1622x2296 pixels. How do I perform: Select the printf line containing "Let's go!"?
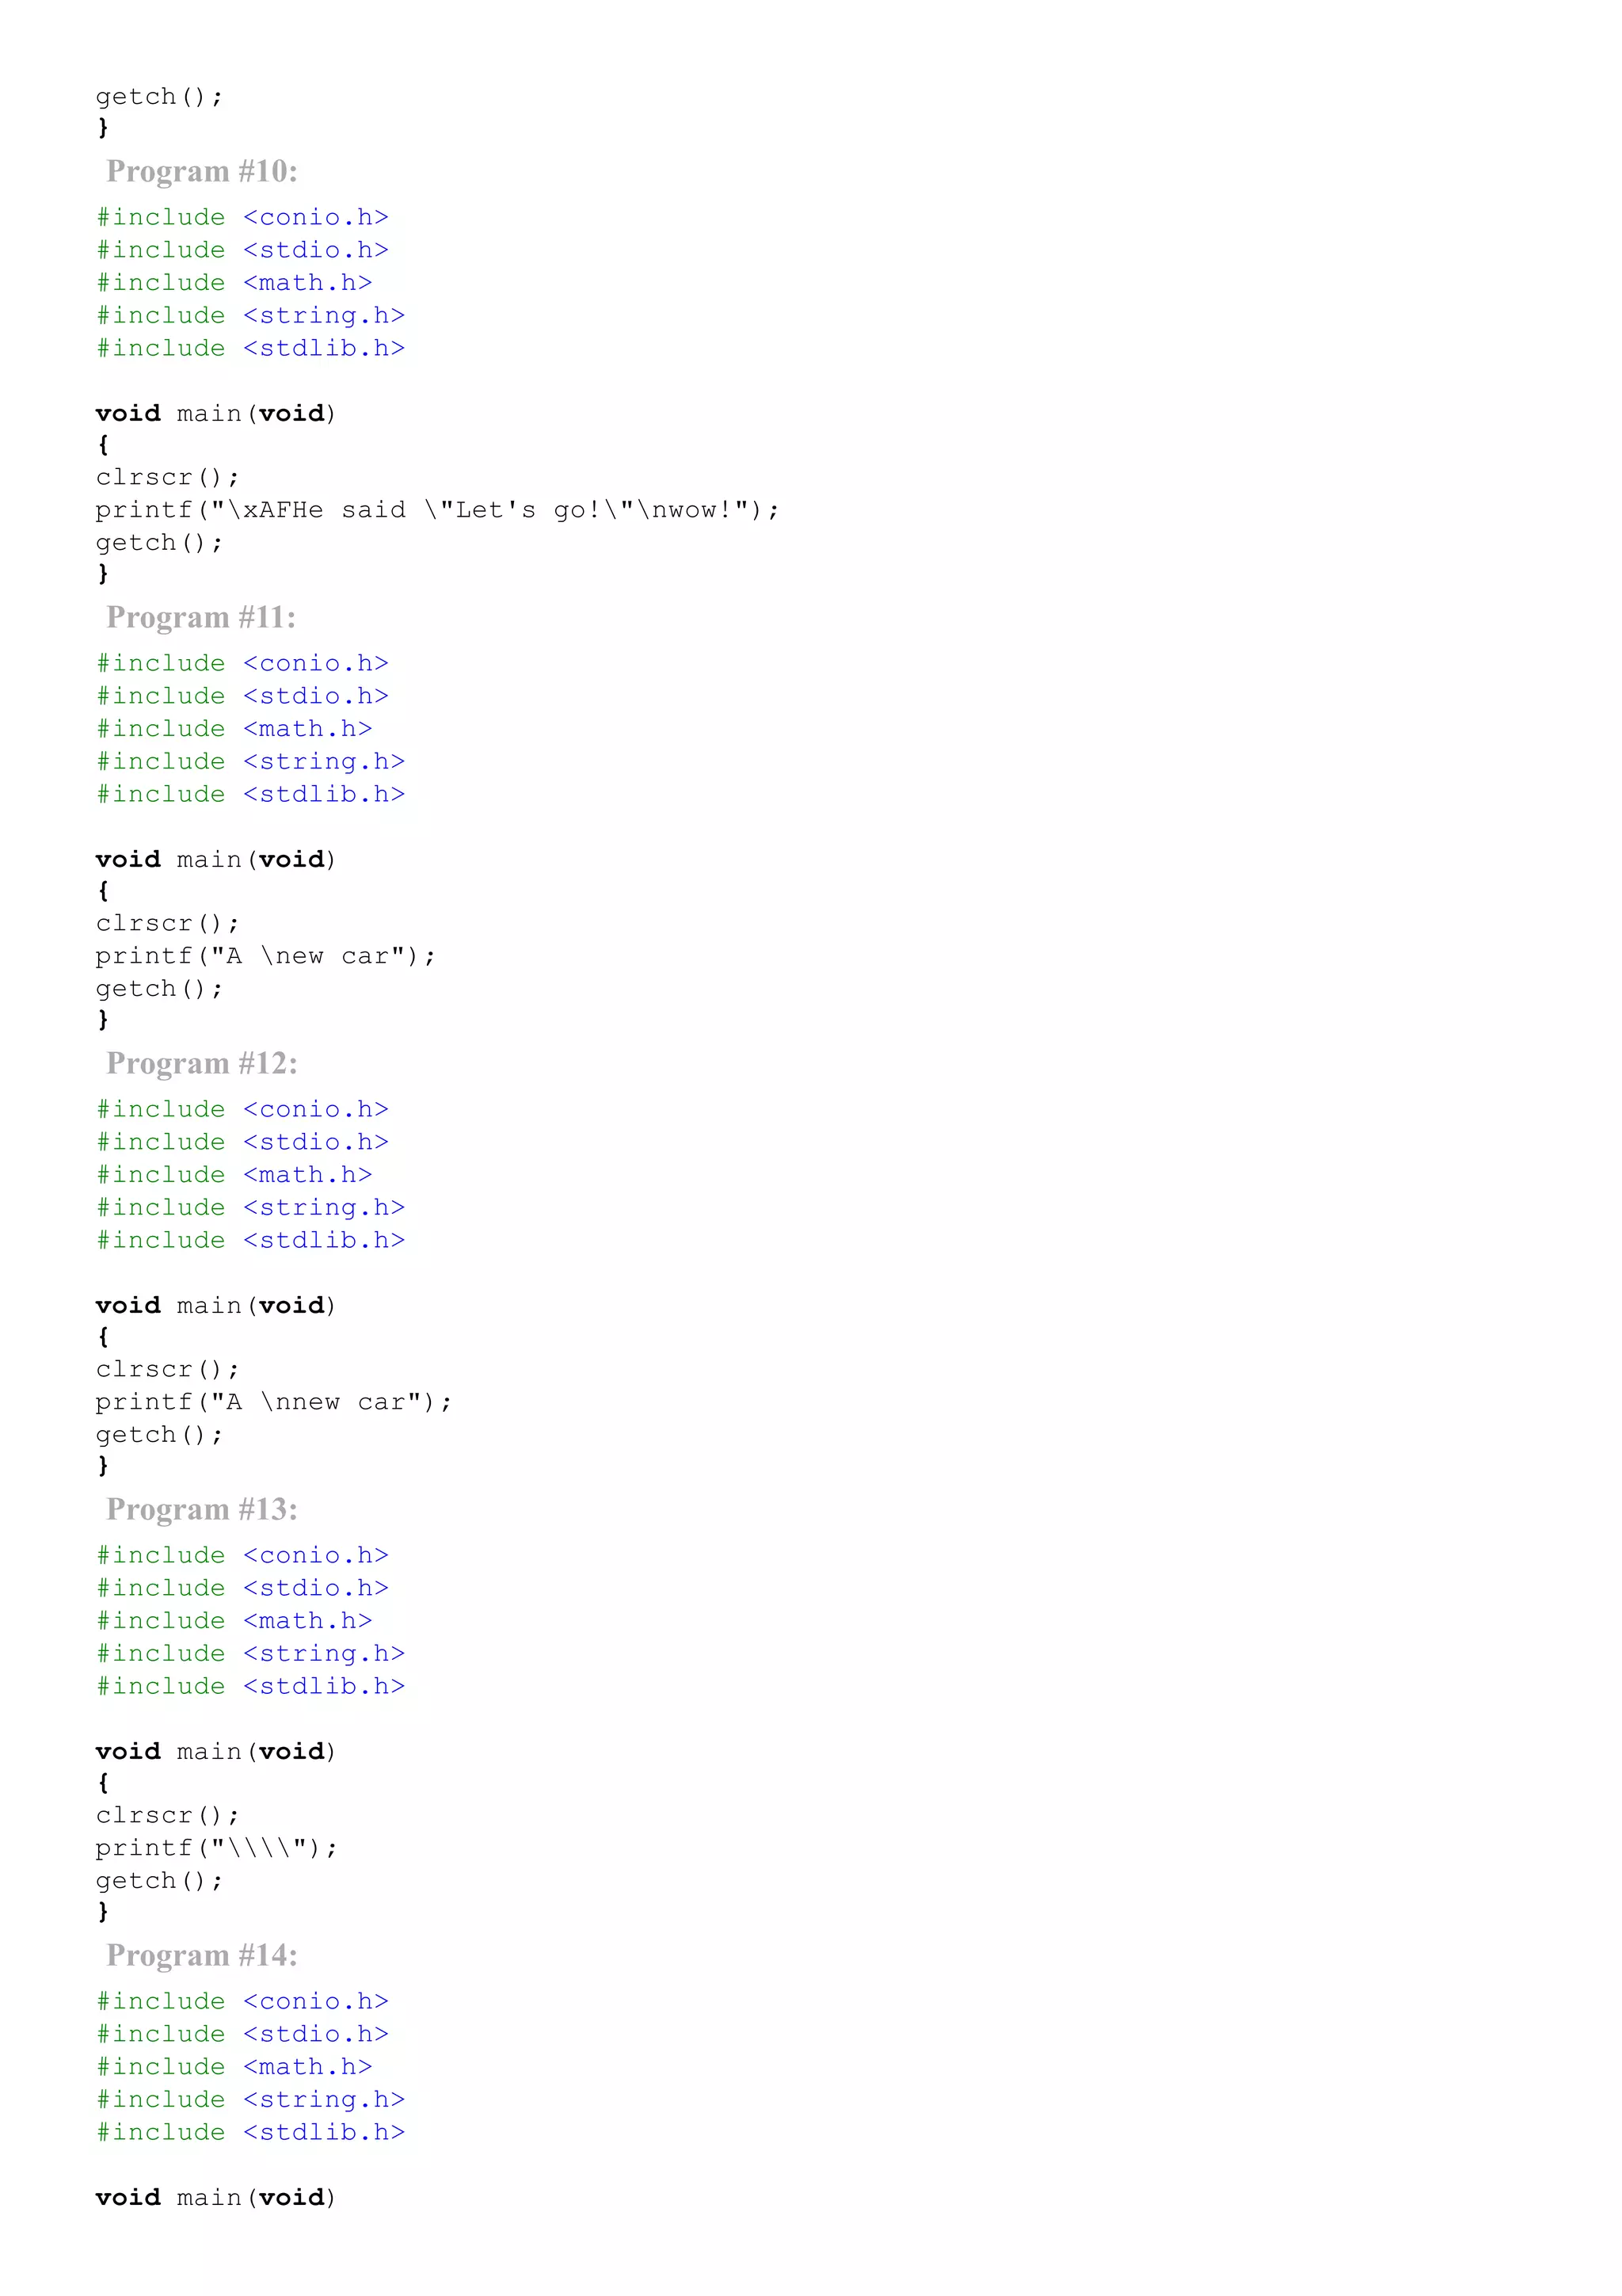pyautogui.click(x=436, y=511)
